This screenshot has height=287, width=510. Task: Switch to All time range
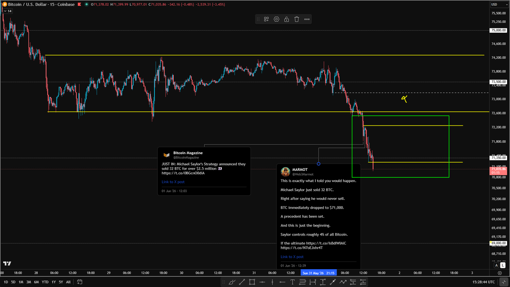point(68,282)
